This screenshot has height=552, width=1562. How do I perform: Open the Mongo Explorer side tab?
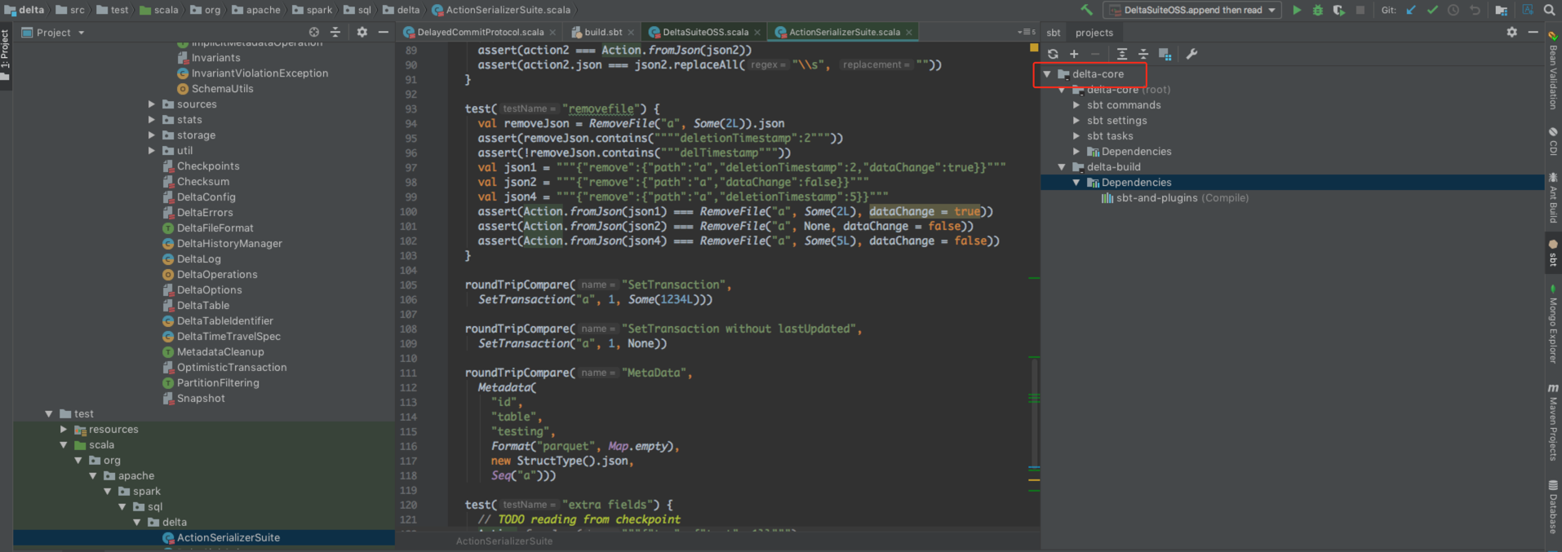coord(1553,325)
